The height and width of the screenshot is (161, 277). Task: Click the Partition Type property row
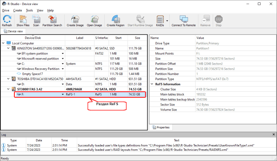click(213, 79)
